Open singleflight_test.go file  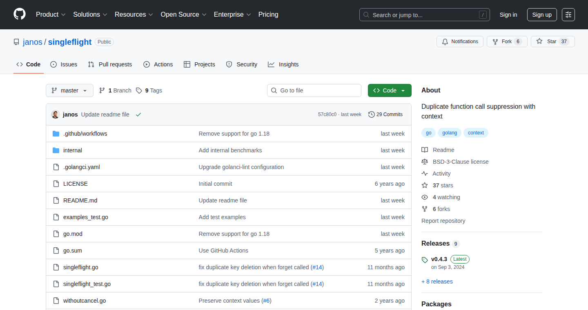click(x=87, y=284)
